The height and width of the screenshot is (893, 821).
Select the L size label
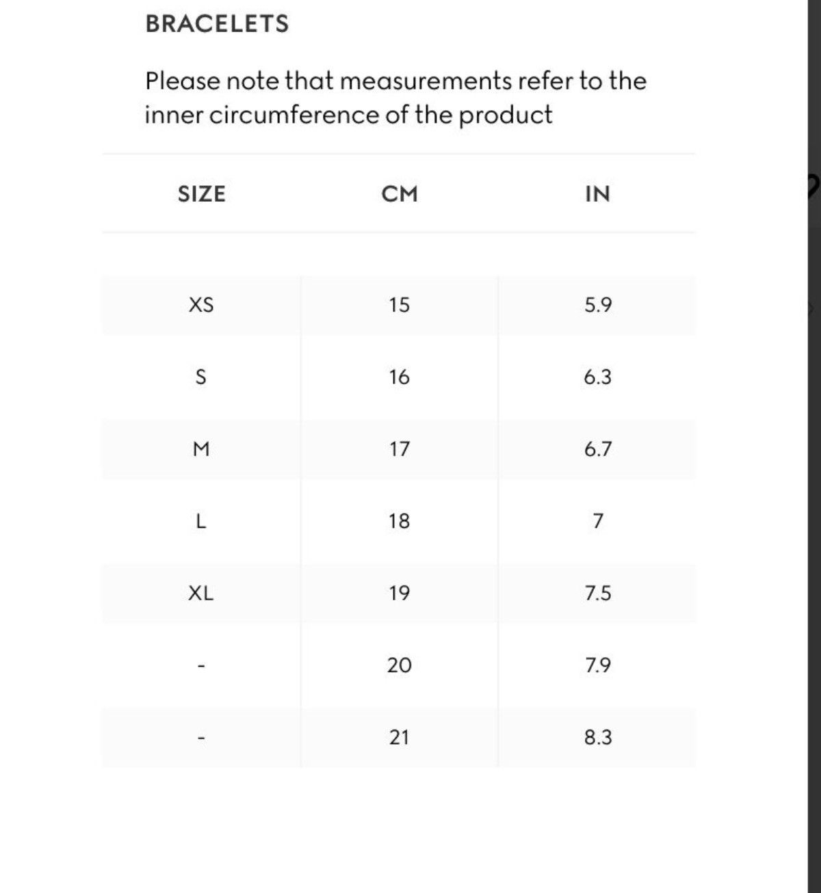[200, 522]
